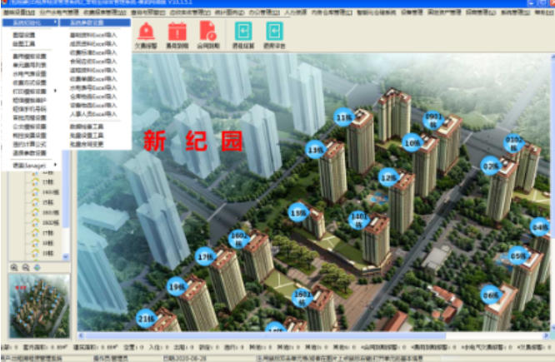Select the 11栋 building marker on map
The image size is (555, 362).
(343, 117)
